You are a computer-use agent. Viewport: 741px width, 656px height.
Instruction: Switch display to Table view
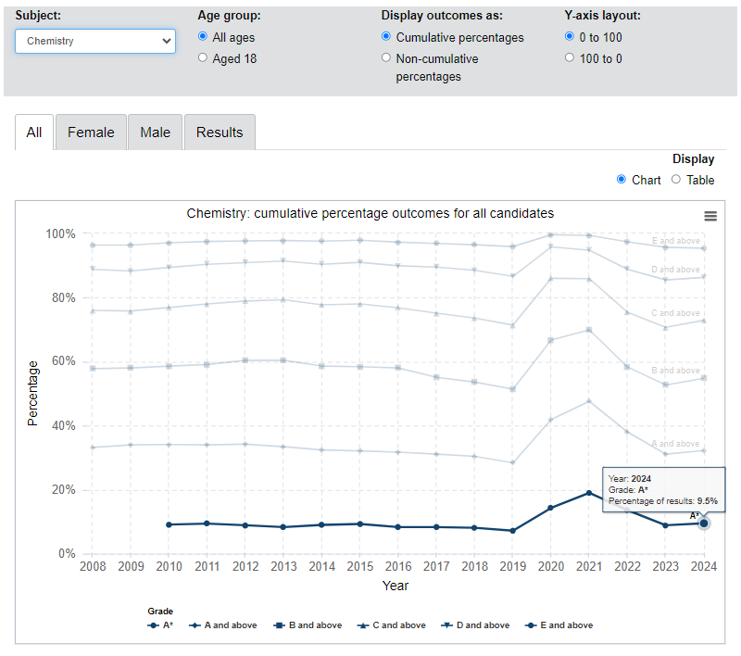(x=676, y=180)
